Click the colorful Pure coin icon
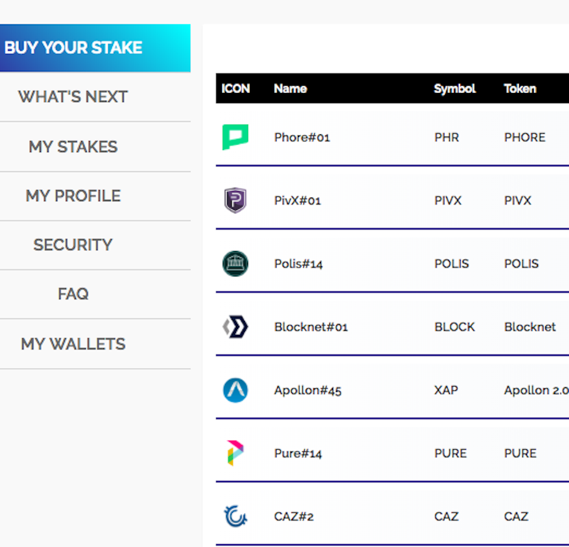This screenshot has width=569, height=547. pos(235,453)
